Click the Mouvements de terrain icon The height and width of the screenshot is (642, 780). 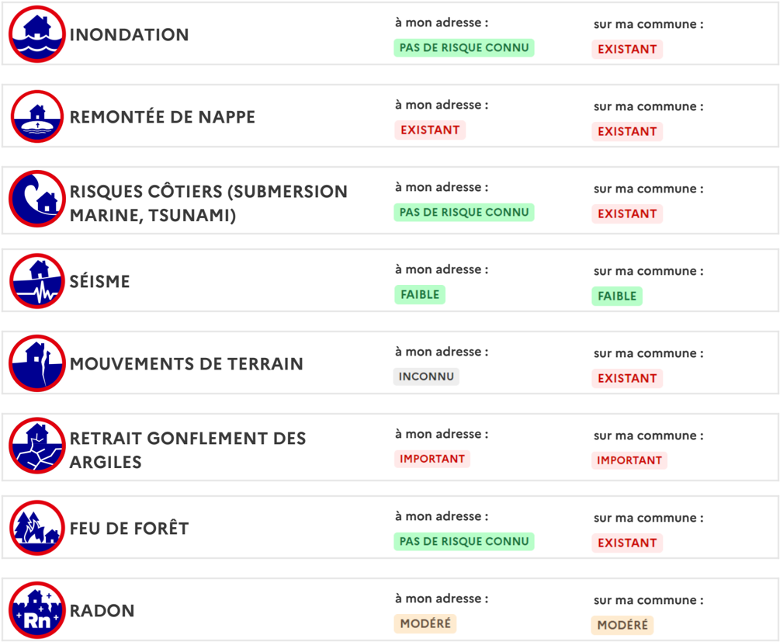click(x=37, y=363)
